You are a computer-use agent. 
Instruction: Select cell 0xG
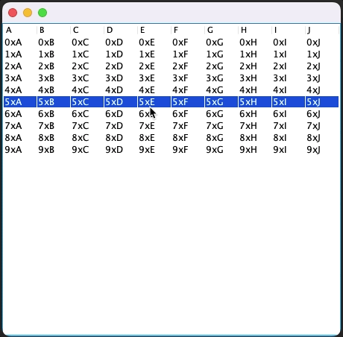(221, 42)
